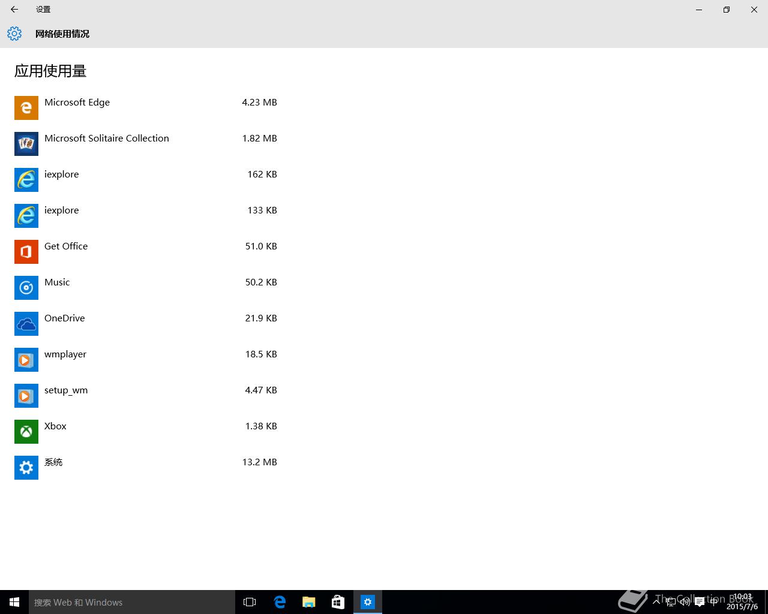This screenshot has width=768, height=614.
Task: Click the OneDrive cloud icon
Action: click(x=26, y=324)
